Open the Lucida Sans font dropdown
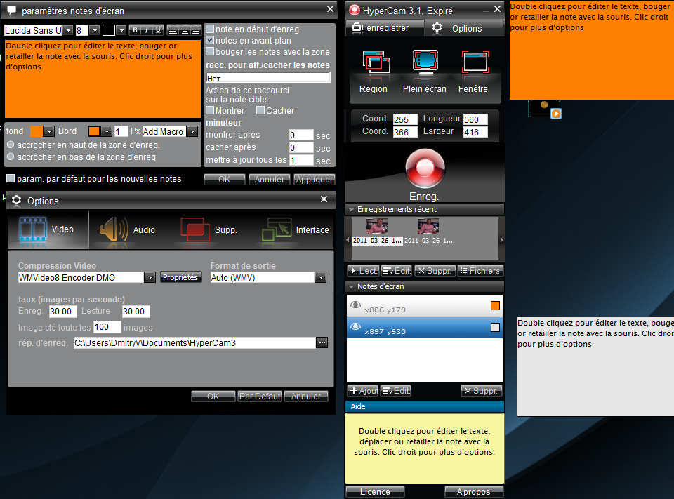Viewport: 674px width, 499px height. pyautogui.click(x=68, y=30)
